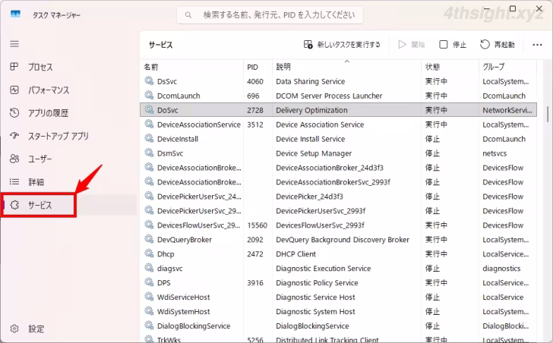
Task: Select DHCP Client description
Action: tap(296, 254)
